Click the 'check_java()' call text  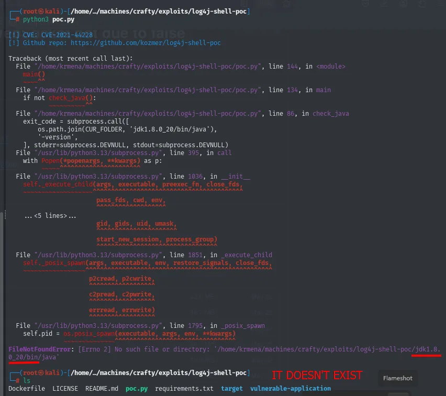tap(71, 98)
